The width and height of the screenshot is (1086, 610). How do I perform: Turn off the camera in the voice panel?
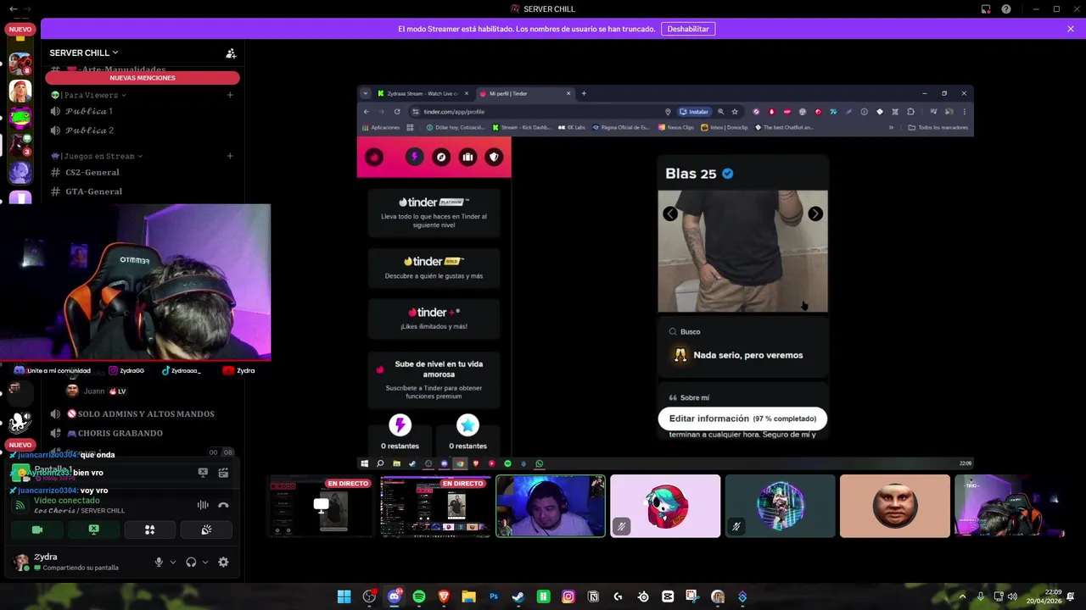pyautogui.click(x=37, y=530)
